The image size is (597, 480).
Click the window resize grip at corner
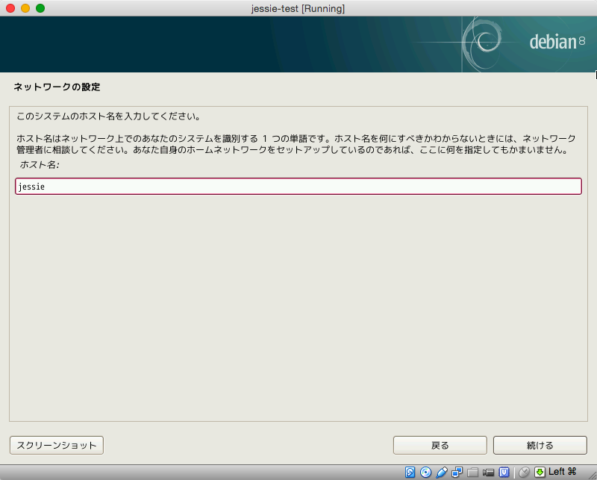591,474
